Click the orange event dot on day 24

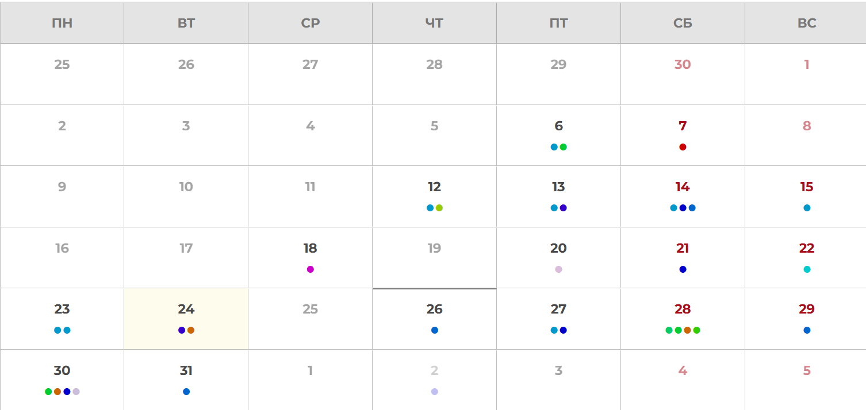191,330
